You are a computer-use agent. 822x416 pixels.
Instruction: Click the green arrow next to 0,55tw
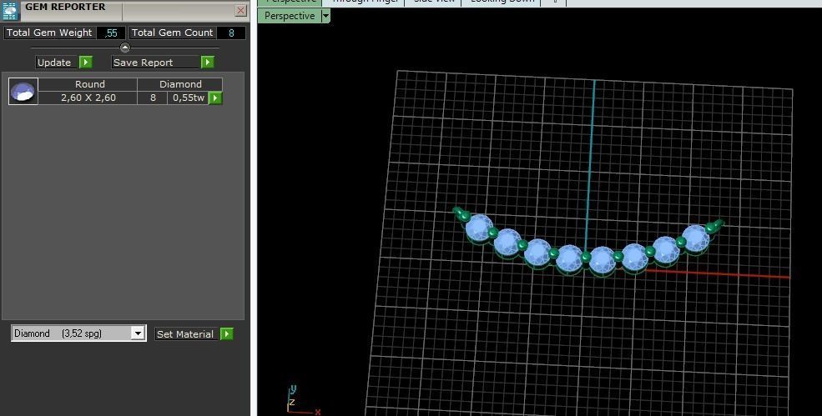click(215, 98)
